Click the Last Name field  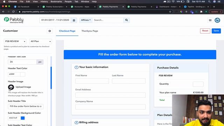click(129, 81)
